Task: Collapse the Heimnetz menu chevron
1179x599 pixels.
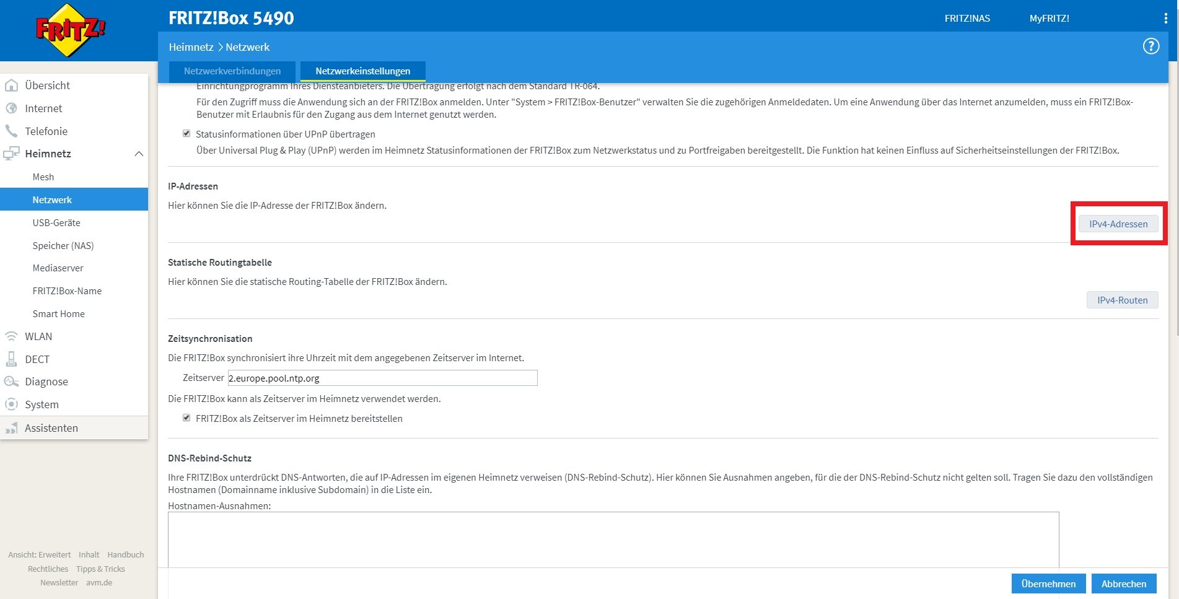Action: click(139, 154)
